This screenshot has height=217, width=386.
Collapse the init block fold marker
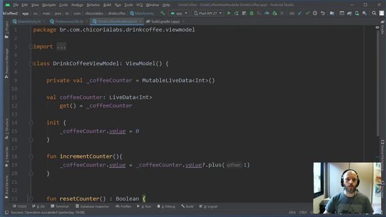(31, 123)
